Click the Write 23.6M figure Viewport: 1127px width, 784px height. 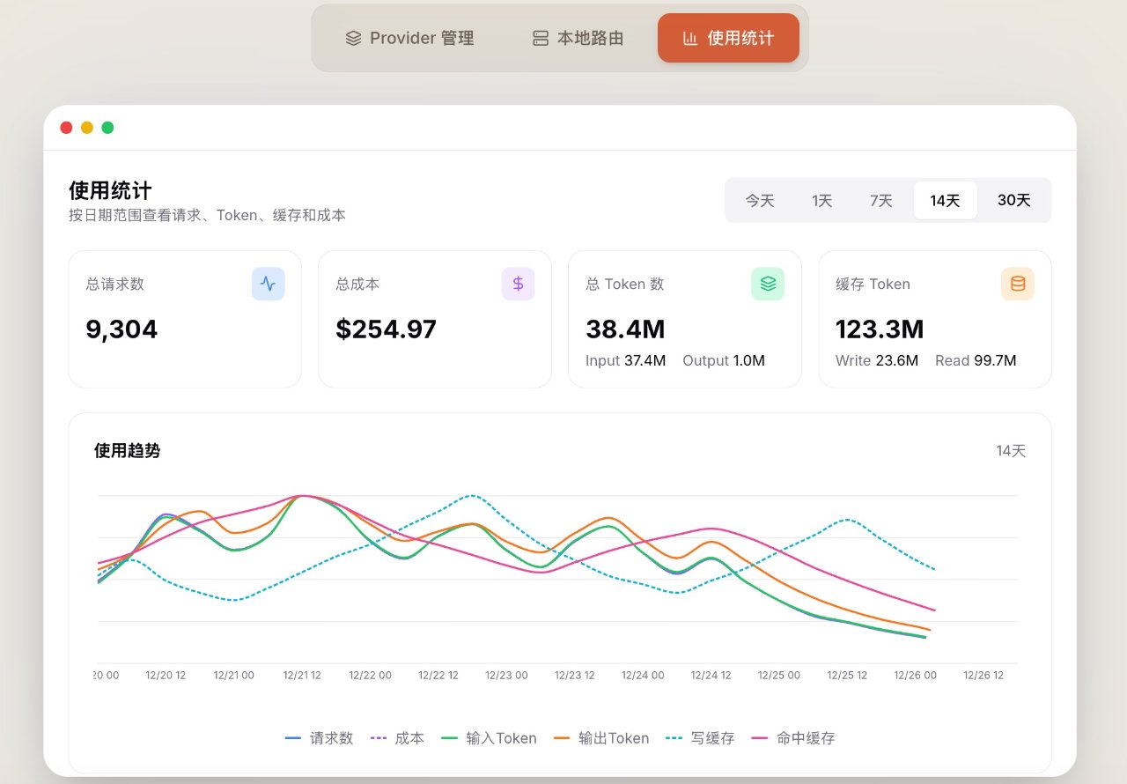(877, 360)
